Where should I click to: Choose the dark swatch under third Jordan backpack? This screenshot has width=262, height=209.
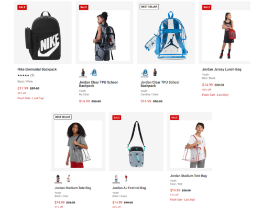(x=155, y=73)
